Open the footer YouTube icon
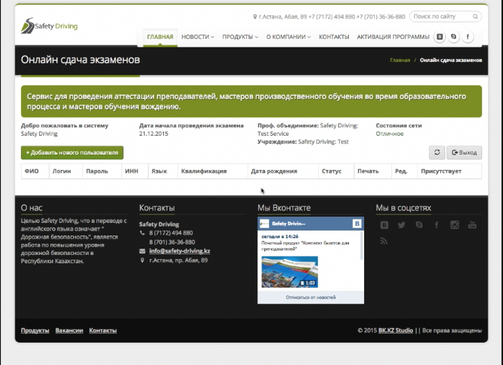This screenshot has width=503, height=365. coord(472,225)
